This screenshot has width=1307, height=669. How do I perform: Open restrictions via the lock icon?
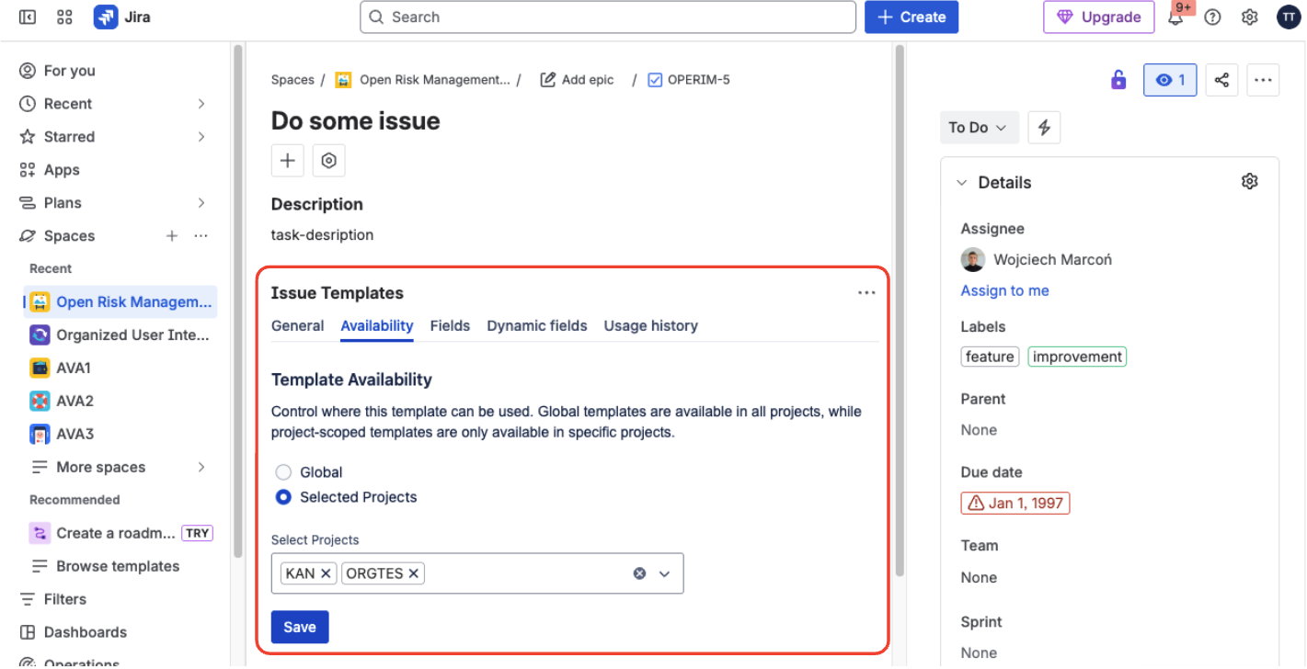tap(1118, 80)
